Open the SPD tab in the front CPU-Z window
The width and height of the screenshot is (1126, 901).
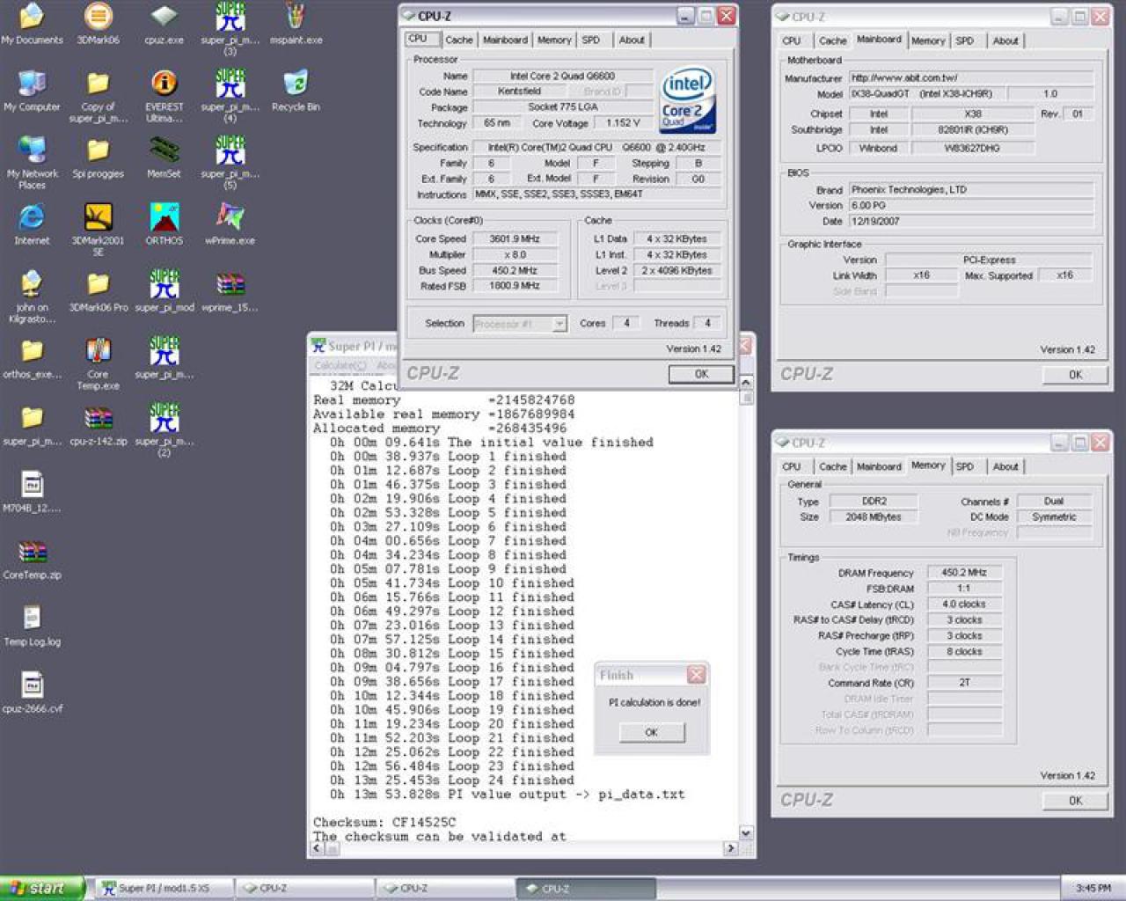click(591, 40)
